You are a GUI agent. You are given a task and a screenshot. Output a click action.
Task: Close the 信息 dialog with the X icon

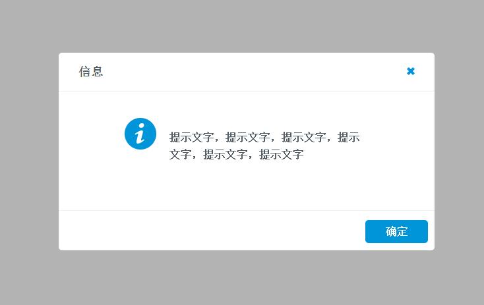tap(411, 71)
